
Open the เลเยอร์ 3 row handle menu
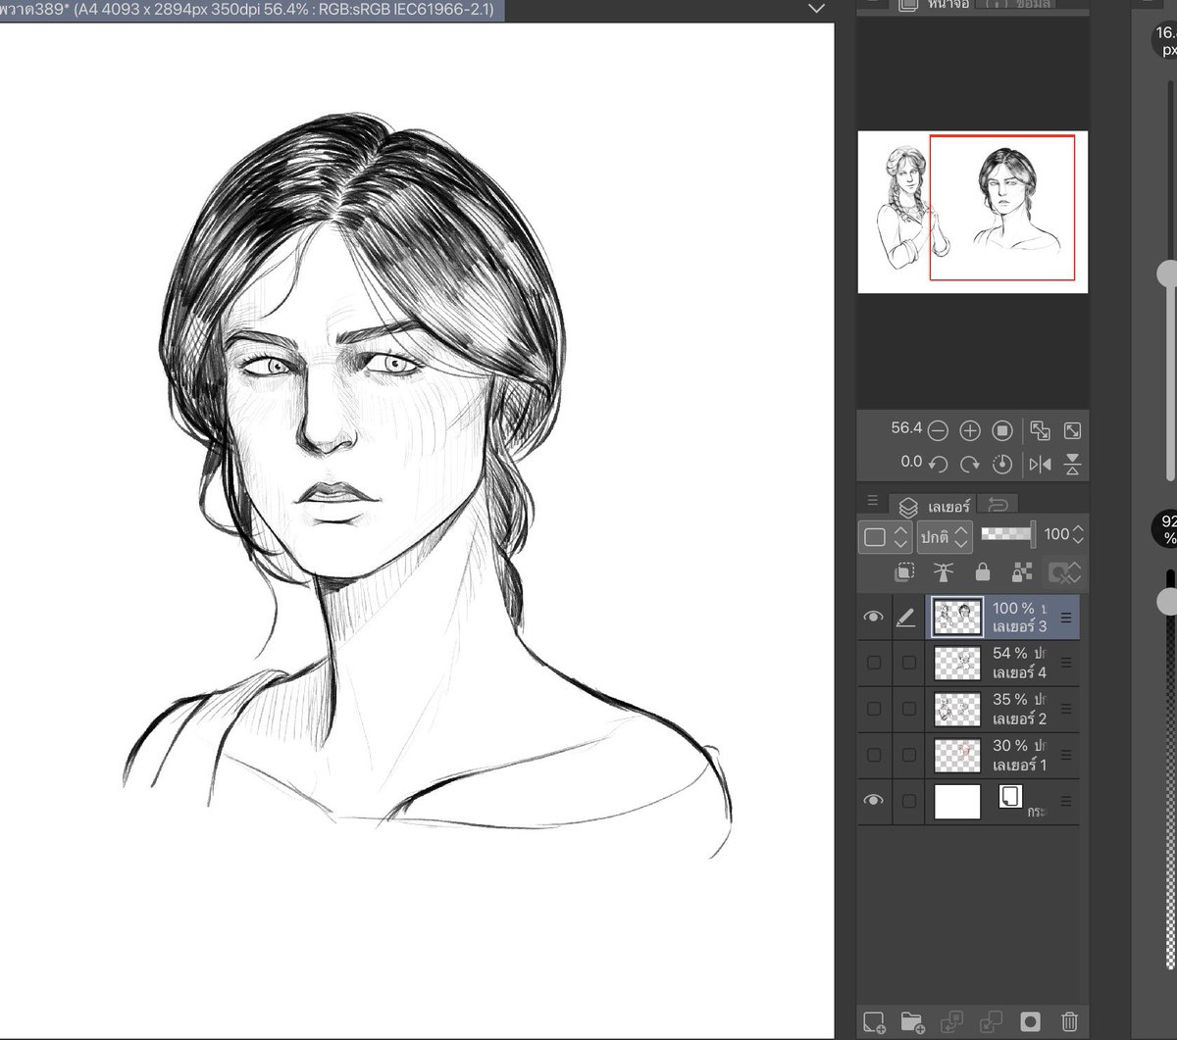[1066, 618]
